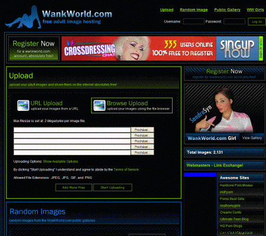Viewport: 266px width, 236px height.
Task: Click the Signup Now banner section
Action: click(238, 48)
